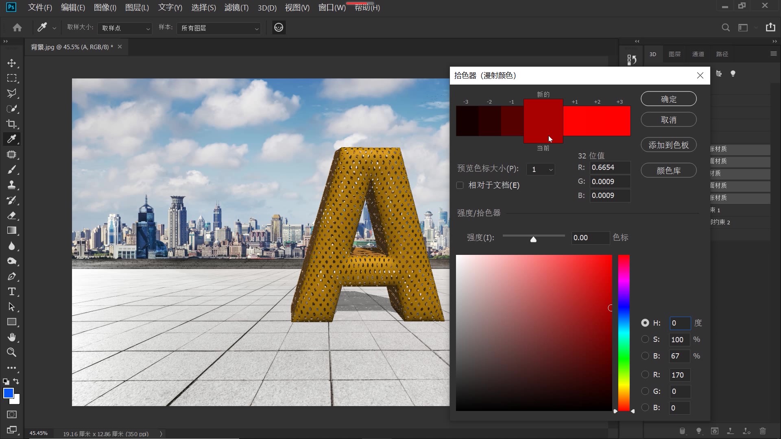781x439 pixels.
Task: Reset default foreground and background colors
Action: (x=6, y=381)
